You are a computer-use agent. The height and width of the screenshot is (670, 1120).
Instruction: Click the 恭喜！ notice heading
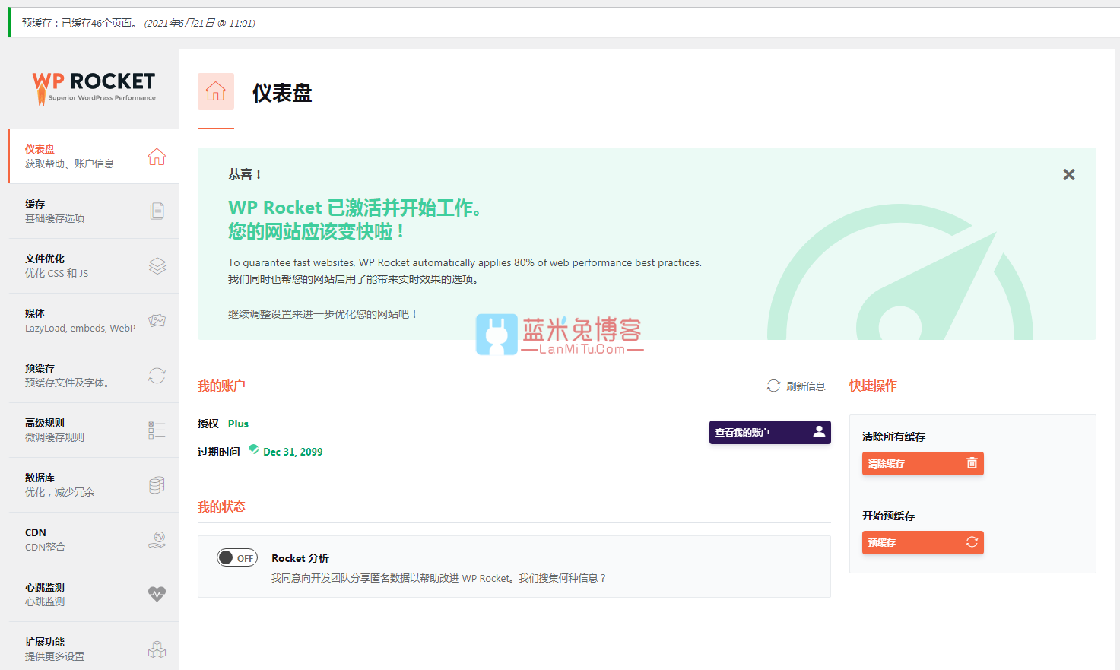point(245,174)
